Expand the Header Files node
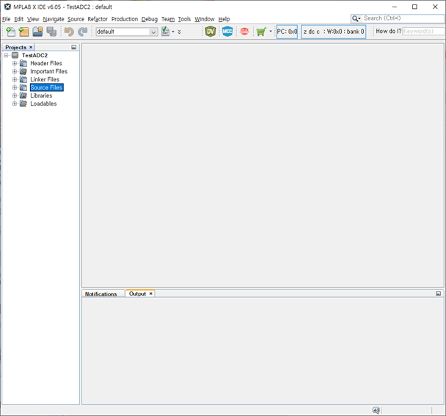 15,63
